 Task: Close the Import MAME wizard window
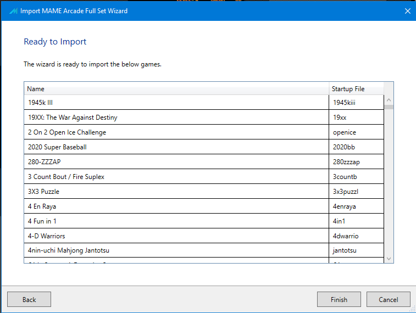coord(408,11)
